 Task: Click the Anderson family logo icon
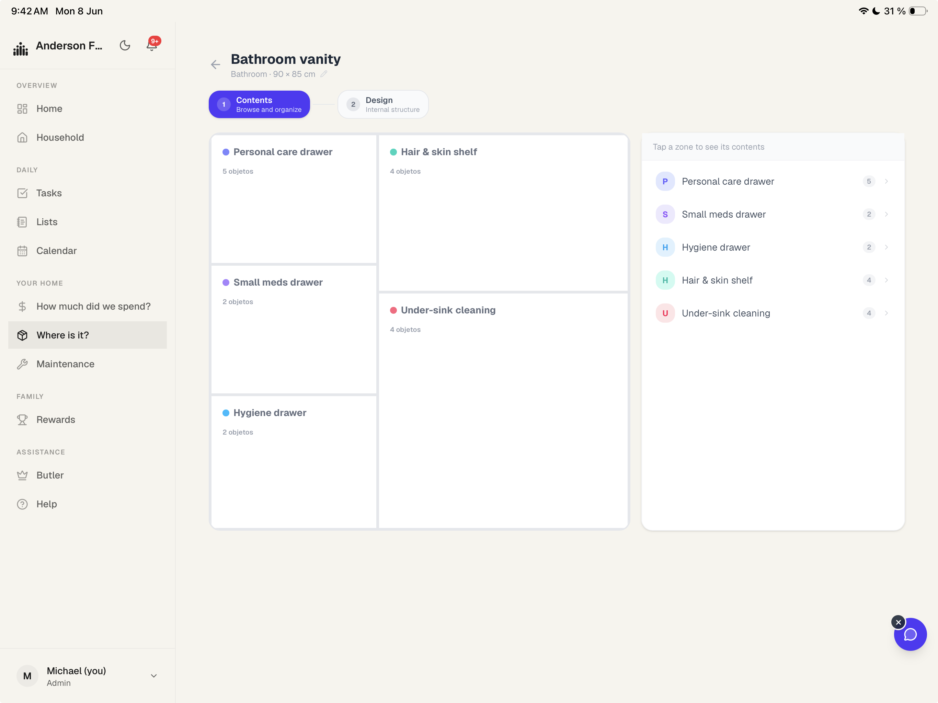click(x=20, y=49)
